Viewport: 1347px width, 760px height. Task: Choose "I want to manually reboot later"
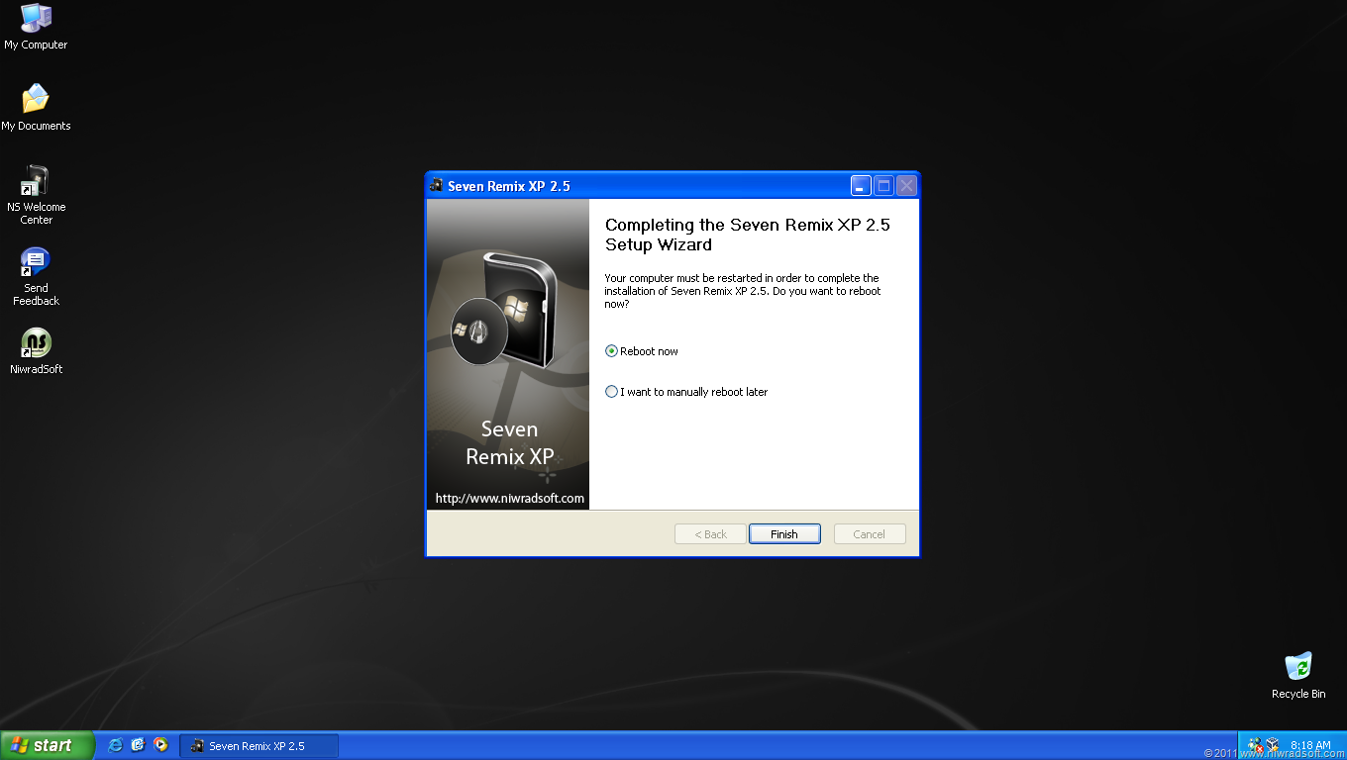click(686, 392)
